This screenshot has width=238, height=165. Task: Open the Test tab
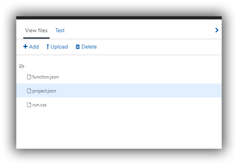60,30
